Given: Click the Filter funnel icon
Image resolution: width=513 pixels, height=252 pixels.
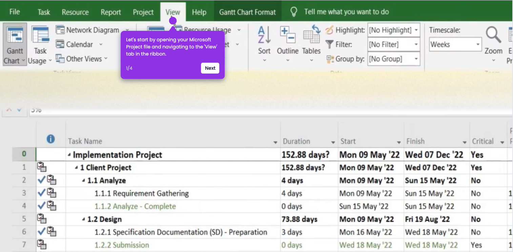Looking at the screenshot, I should 329,44.
